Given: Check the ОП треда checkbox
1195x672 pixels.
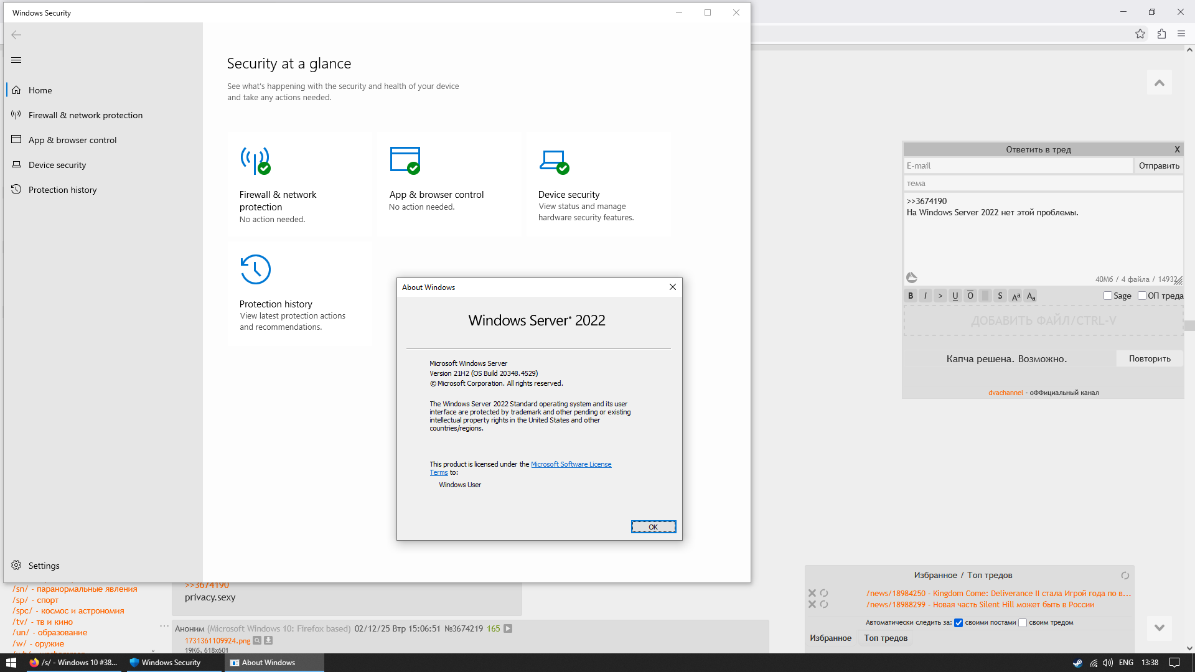Looking at the screenshot, I should click(1142, 296).
